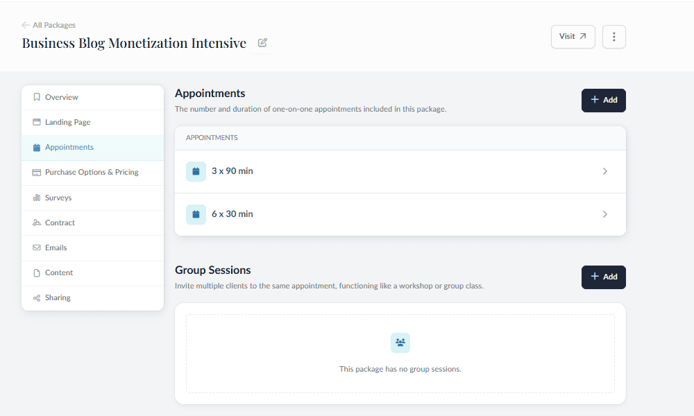Click the Sharing share-nodes icon
The width and height of the screenshot is (694, 416).
point(36,297)
